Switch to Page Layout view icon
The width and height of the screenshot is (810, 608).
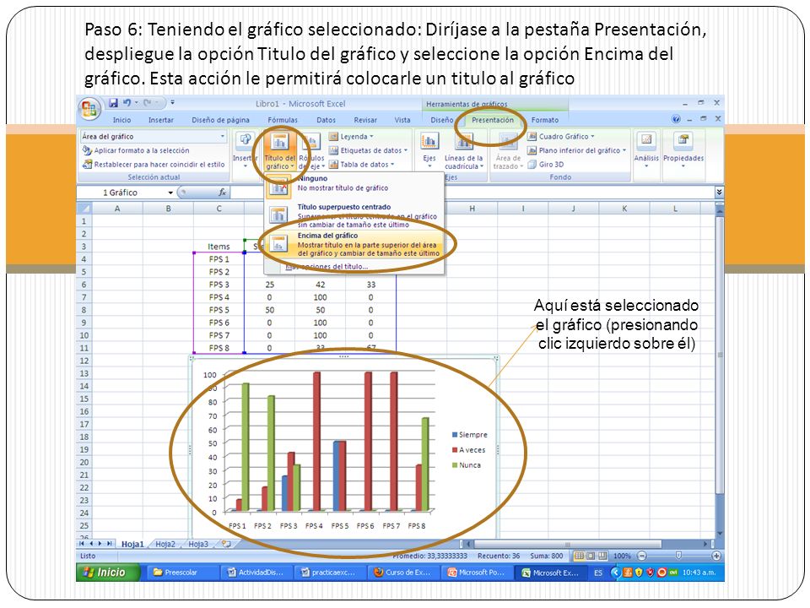coord(591,556)
